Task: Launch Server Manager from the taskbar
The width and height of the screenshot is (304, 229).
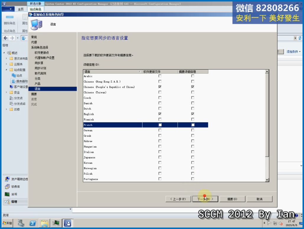Action: 21,223
